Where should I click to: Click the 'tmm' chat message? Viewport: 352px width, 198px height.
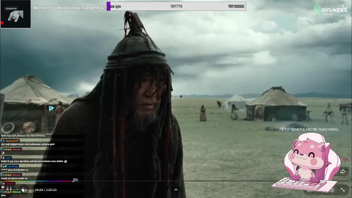[3, 195]
